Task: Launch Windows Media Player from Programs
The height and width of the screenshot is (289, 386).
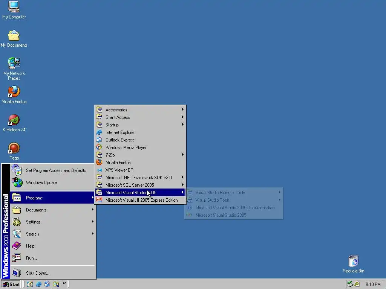Action: (x=140, y=148)
